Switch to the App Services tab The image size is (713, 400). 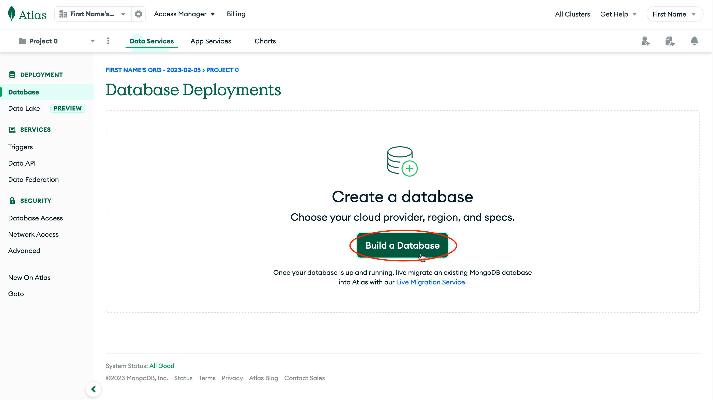pos(211,41)
